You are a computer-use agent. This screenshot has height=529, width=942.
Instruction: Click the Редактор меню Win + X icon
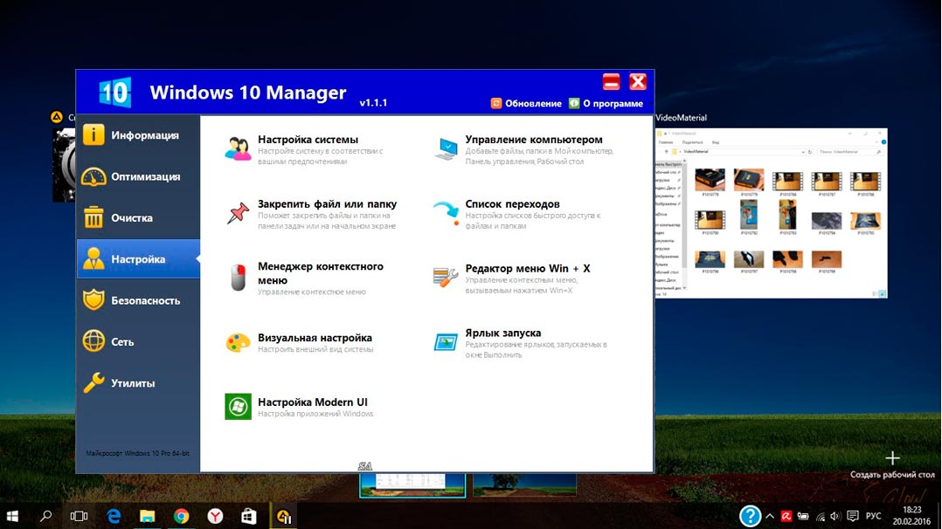[446, 278]
